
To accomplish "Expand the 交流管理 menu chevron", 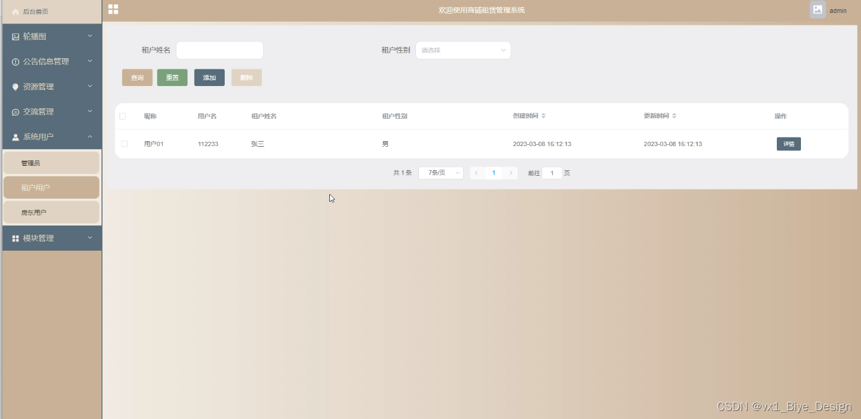I will 90,111.
